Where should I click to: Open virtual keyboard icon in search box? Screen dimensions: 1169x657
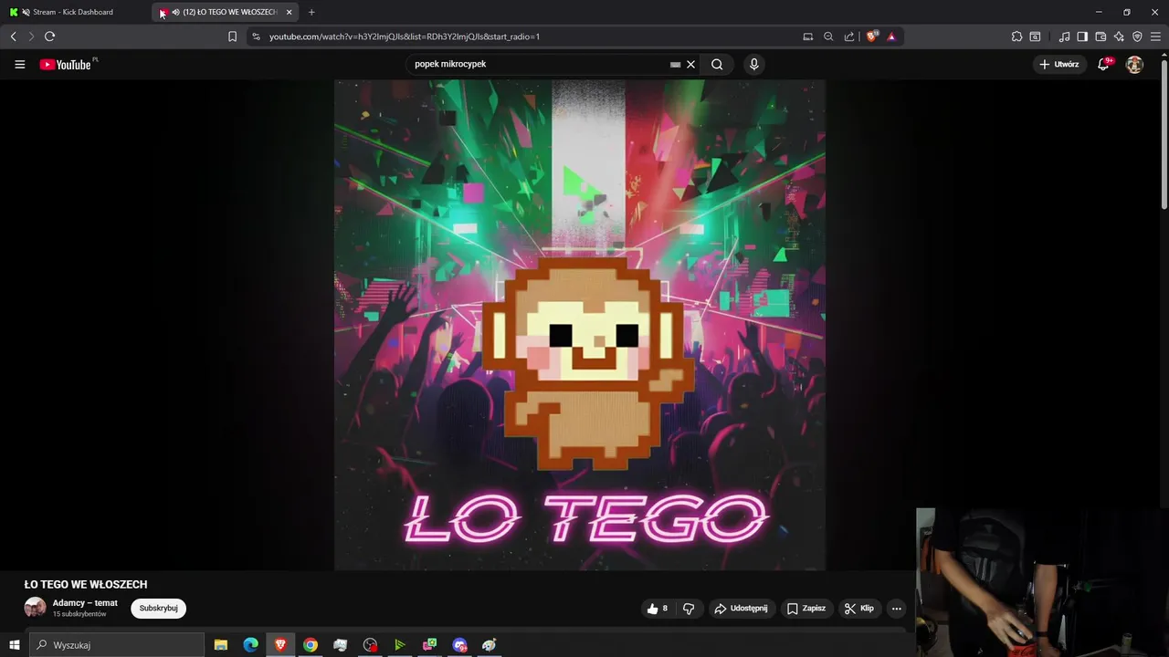tap(675, 65)
